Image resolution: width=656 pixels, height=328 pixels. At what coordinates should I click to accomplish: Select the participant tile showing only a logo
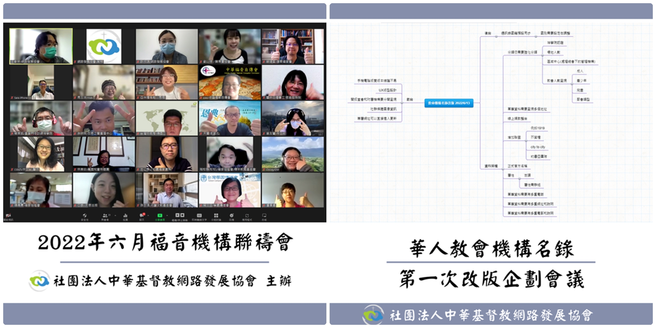pos(104,46)
